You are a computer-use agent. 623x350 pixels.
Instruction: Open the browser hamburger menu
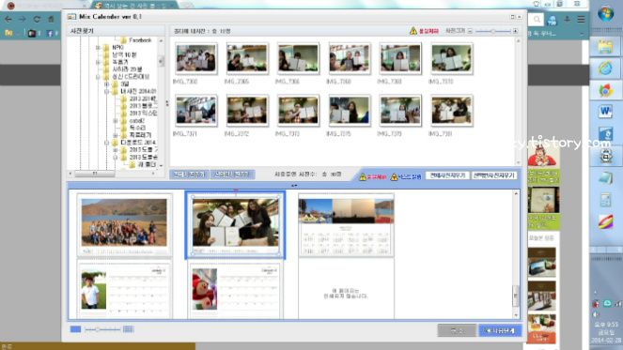click(581, 19)
